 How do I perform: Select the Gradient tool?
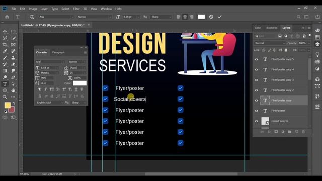(x=5, y=71)
